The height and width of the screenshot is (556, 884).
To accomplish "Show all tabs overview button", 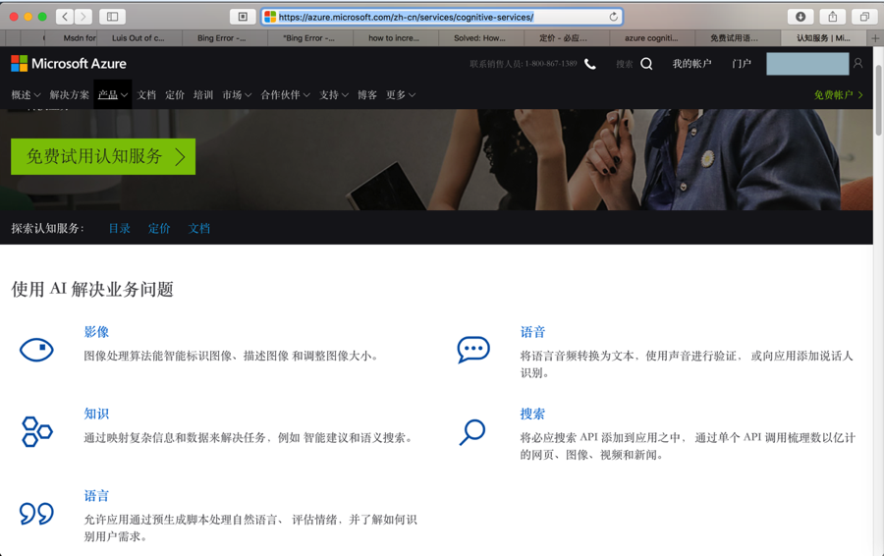I will coord(864,17).
